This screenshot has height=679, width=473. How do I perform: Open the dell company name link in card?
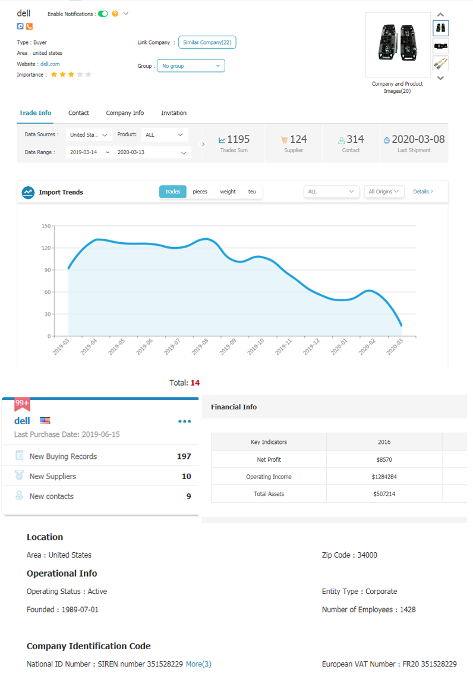(x=22, y=421)
